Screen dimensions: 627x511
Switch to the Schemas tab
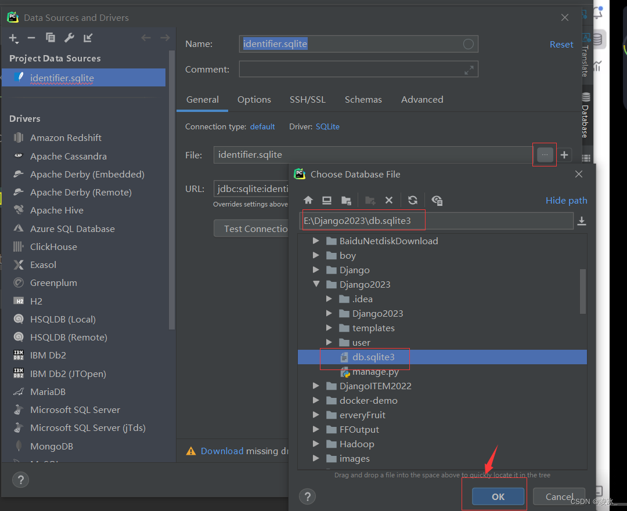pos(363,100)
